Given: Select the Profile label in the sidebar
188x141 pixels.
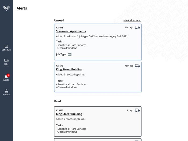Looking at the screenshot, I should coord(6,95).
